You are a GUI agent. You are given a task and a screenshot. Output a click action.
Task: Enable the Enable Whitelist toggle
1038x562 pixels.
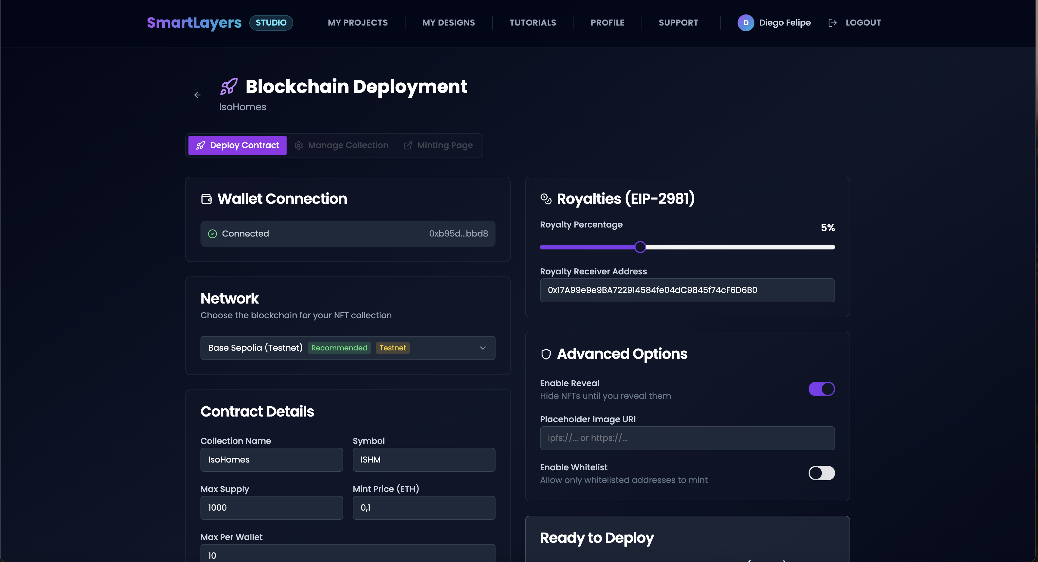(821, 473)
